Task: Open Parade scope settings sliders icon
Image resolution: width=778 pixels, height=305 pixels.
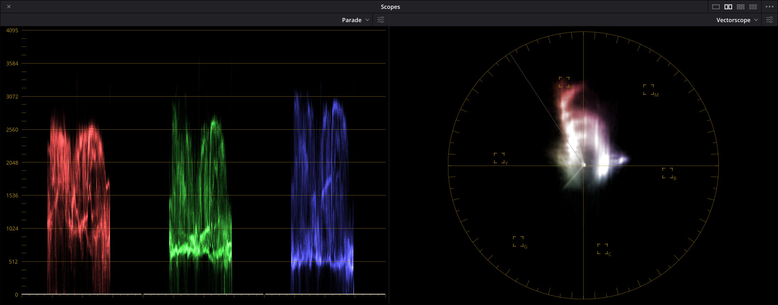Action: pos(381,20)
